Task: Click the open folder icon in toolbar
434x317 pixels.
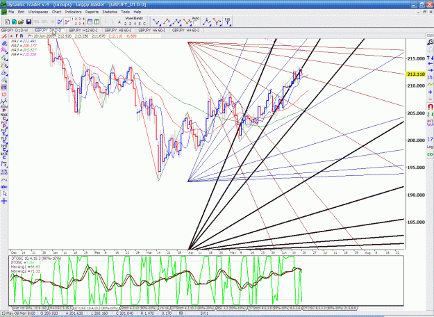Action: (21, 22)
